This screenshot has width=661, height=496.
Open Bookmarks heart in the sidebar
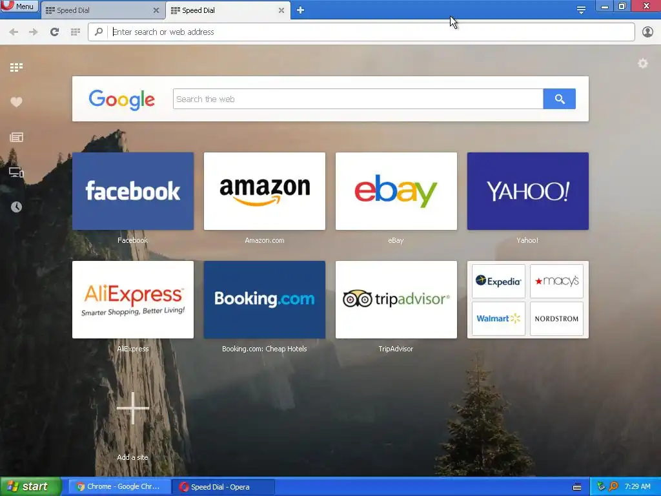[16, 102]
